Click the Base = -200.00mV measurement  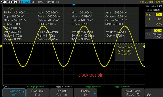click(x=49, y=16)
